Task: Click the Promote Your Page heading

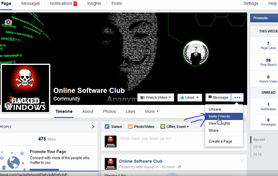Action: point(48,152)
